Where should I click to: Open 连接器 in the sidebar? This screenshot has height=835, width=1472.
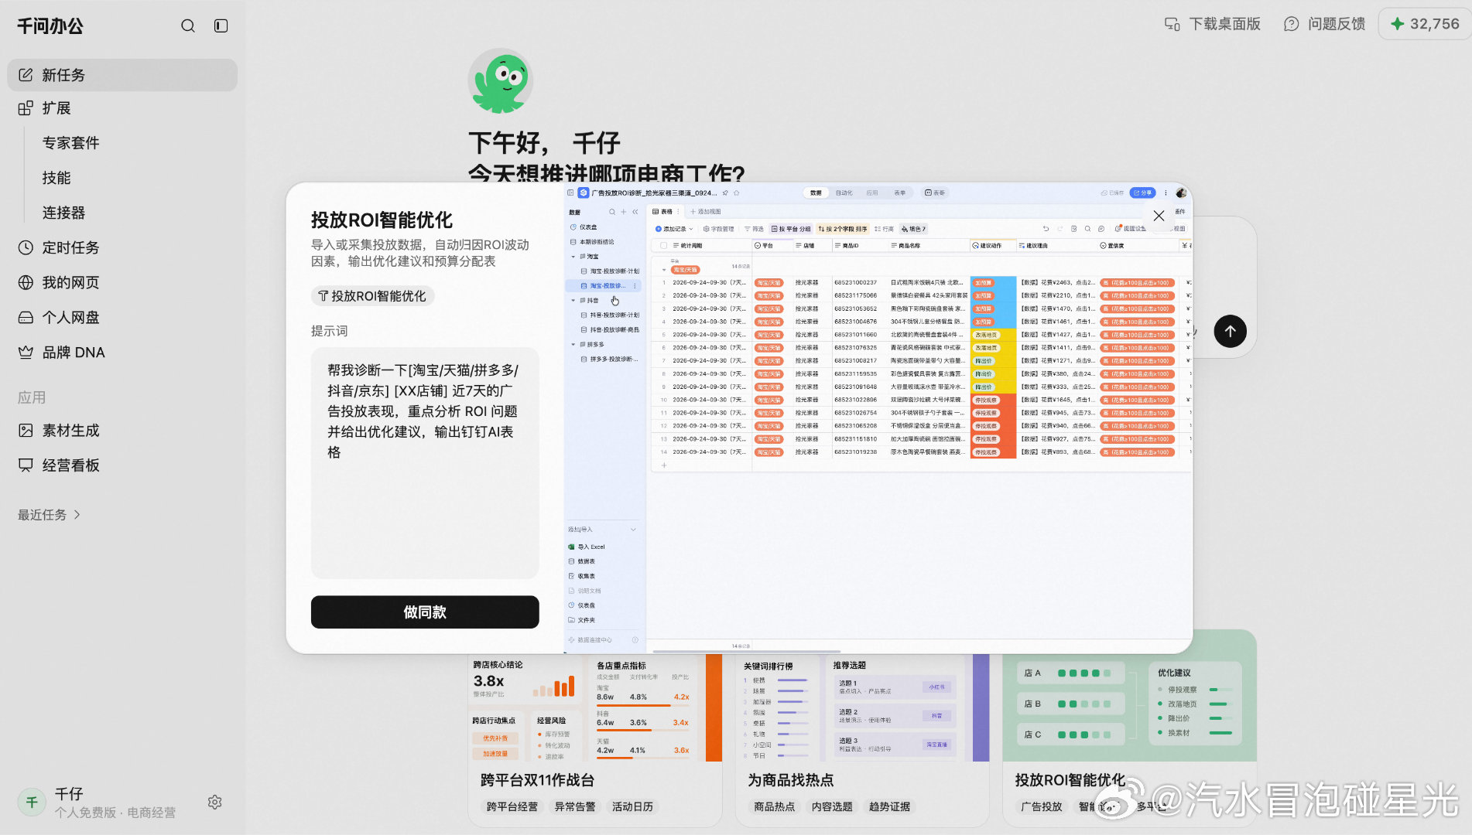[x=63, y=213]
